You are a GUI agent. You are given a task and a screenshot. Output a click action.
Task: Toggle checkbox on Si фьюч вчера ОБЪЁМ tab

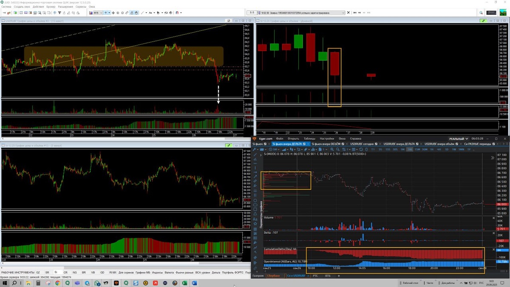pyautogui.click(x=344, y=144)
